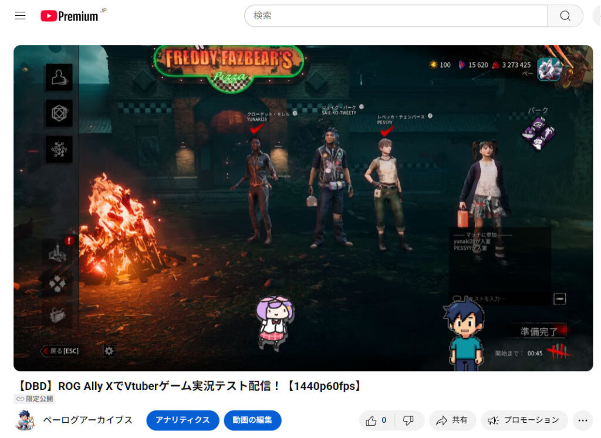The height and width of the screenshot is (438, 601).
Task: Open the in-game settings gear icon
Action: 109,351
